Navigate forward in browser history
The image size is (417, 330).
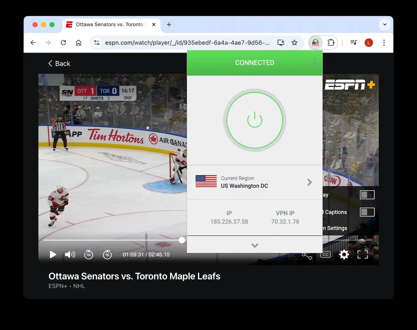point(48,43)
